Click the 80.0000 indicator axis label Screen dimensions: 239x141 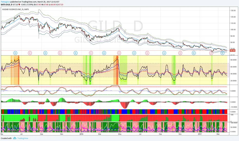[x=233, y=60]
